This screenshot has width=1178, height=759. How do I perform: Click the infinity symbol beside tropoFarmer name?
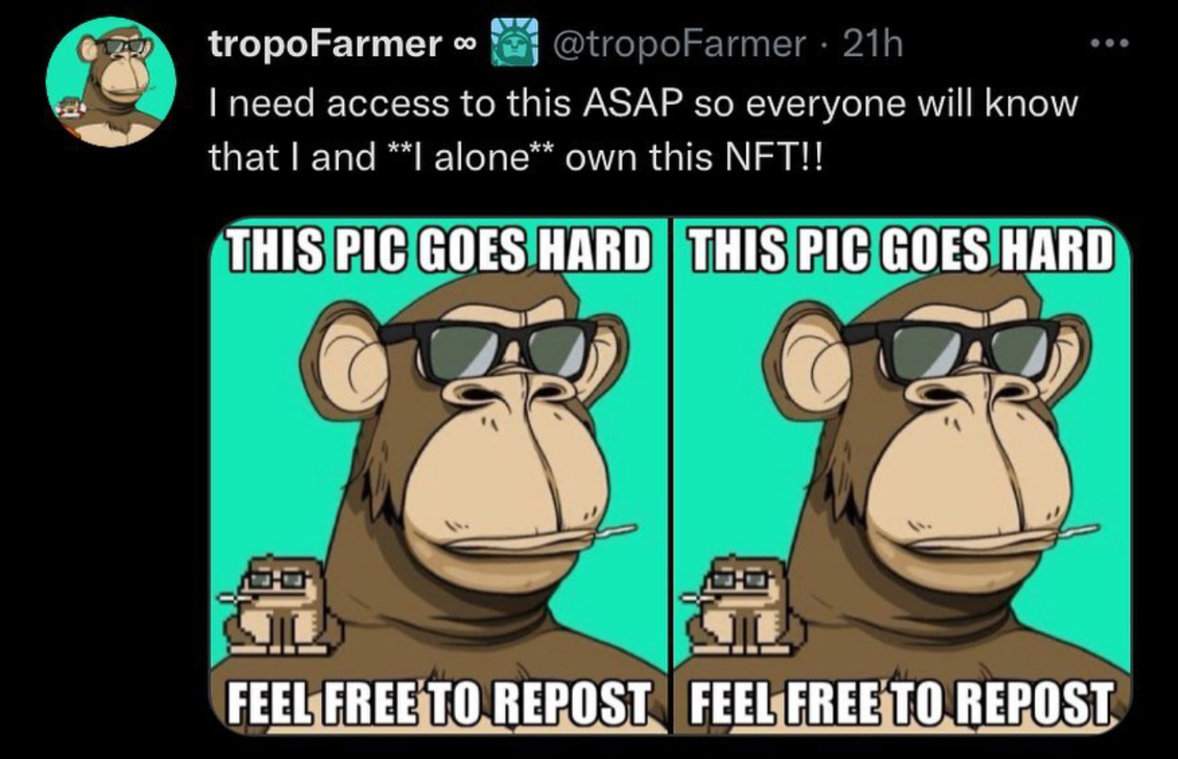click(464, 44)
